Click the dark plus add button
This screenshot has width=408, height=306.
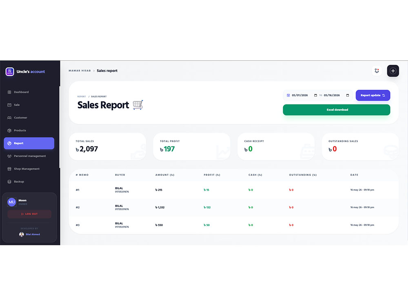click(x=393, y=71)
